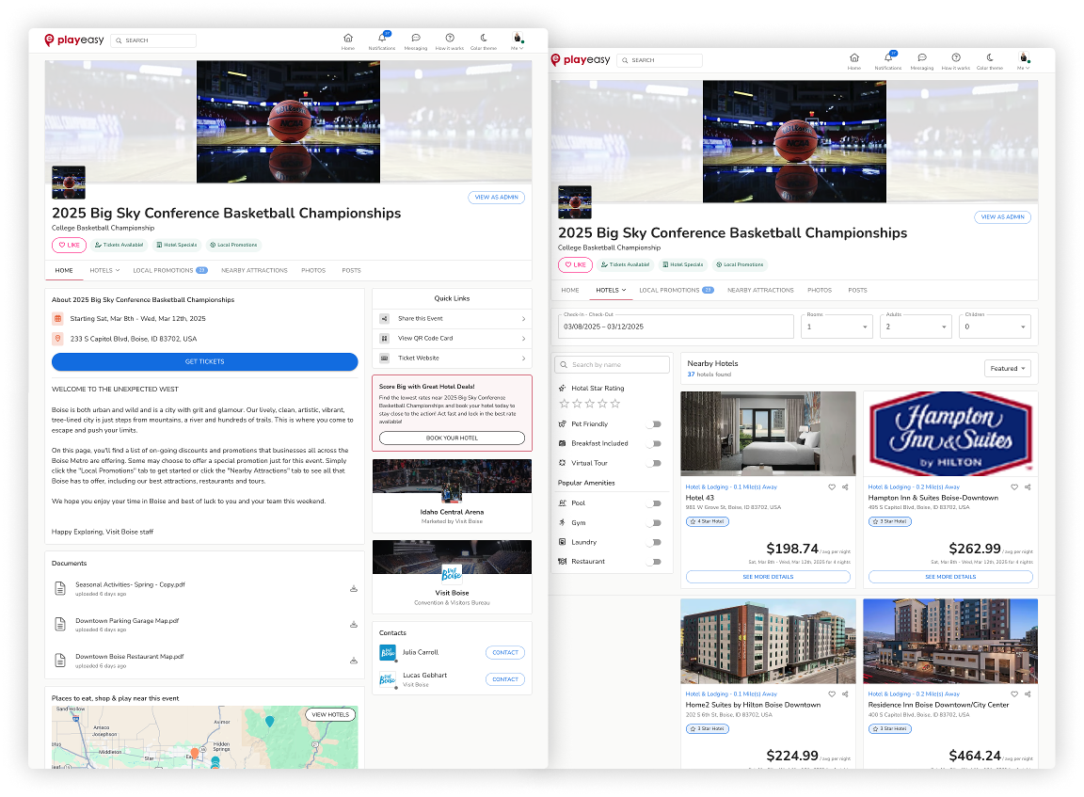Enable Restaurant amenity toggle
The width and height of the screenshot is (1084, 797).
(x=655, y=561)
